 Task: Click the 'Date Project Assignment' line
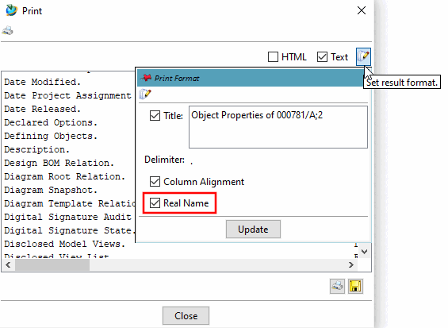tap(67, 95)
